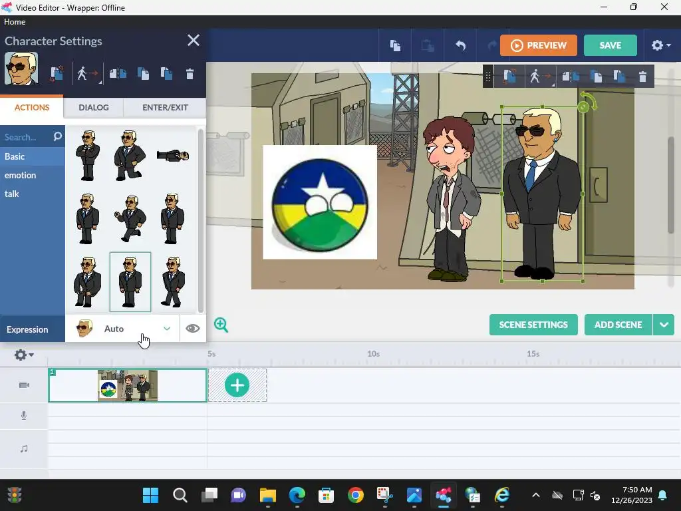Viewport: 681px width, 511px height.
Task: Click the music note track icon
Action: click(x=24, y=448)
